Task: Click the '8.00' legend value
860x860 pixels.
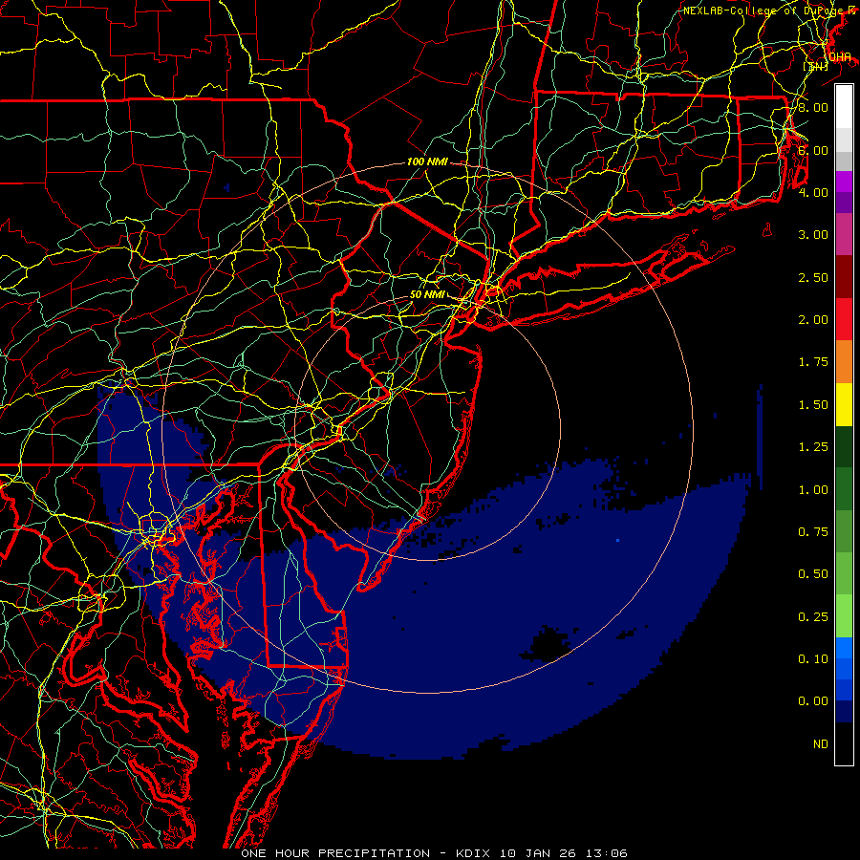Action: click(x=813, y=107)
